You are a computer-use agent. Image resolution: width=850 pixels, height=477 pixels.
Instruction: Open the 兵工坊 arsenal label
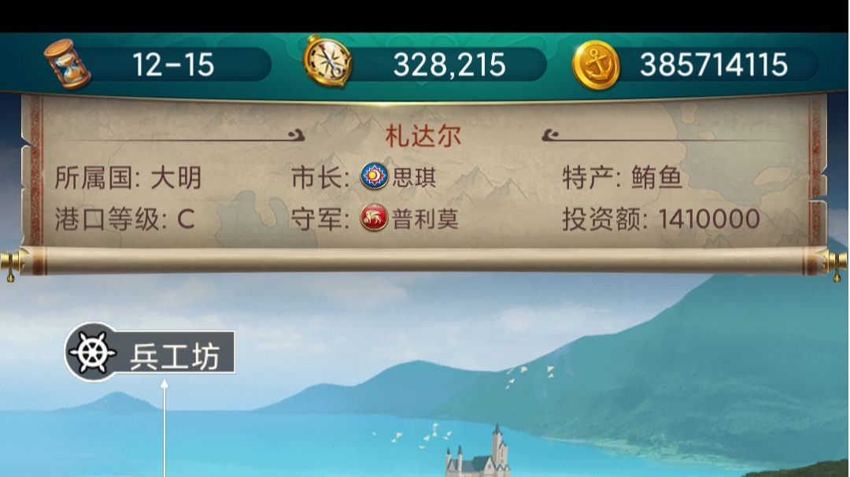click(x=150, y=353)
